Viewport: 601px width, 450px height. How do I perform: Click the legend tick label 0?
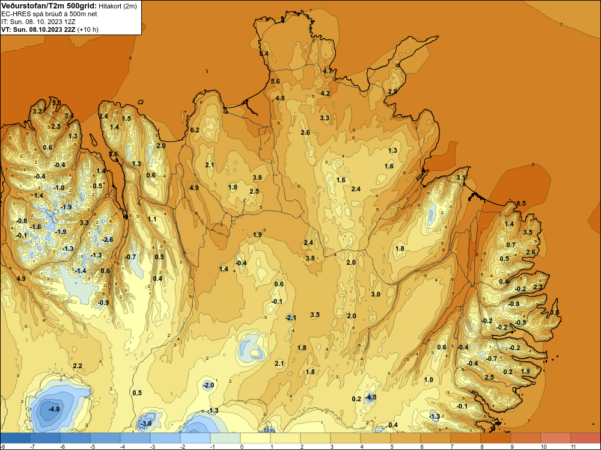click(x=242, y=446)
